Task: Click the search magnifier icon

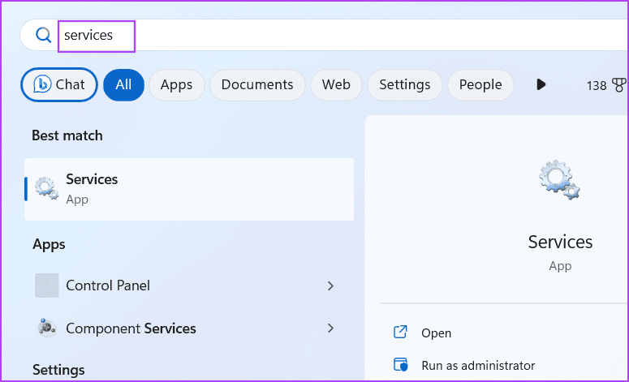Action: tap(43, 35)
